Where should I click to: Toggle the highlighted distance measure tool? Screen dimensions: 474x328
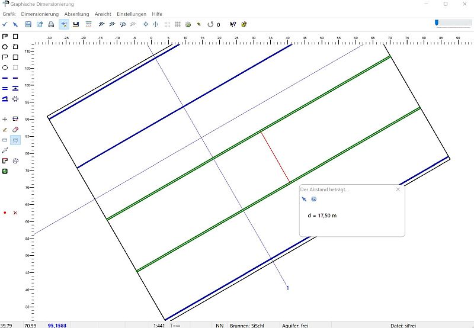pos(15,140)
